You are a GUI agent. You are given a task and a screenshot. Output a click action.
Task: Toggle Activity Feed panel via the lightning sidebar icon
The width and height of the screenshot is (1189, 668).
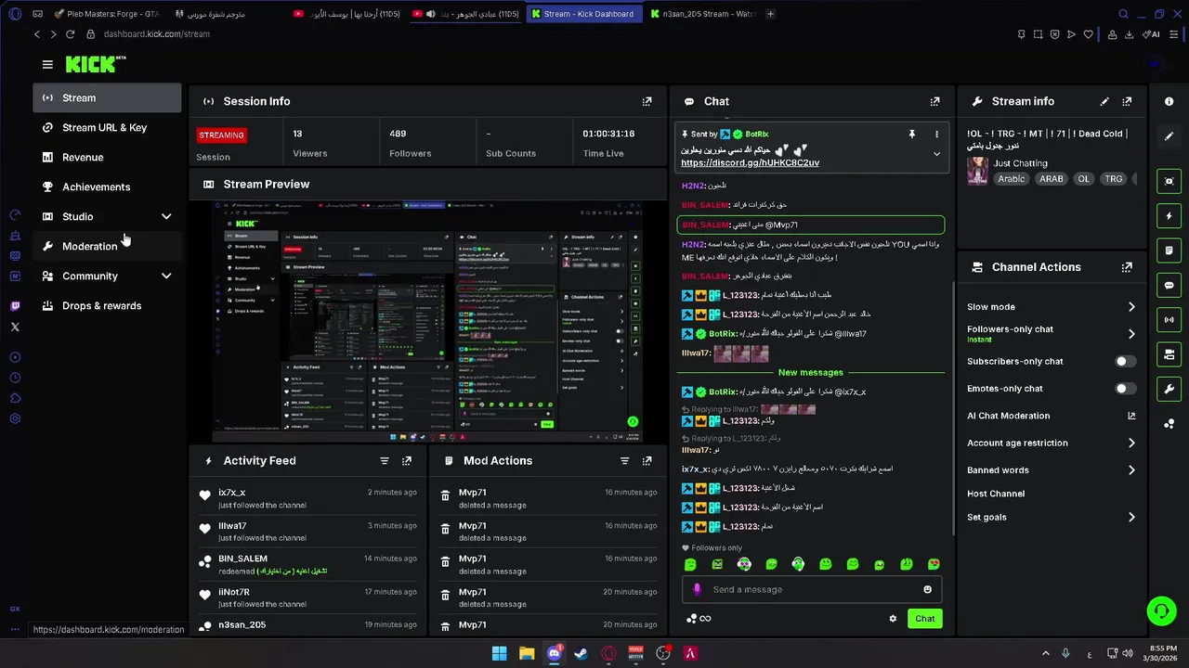(x=1169, y=216)
